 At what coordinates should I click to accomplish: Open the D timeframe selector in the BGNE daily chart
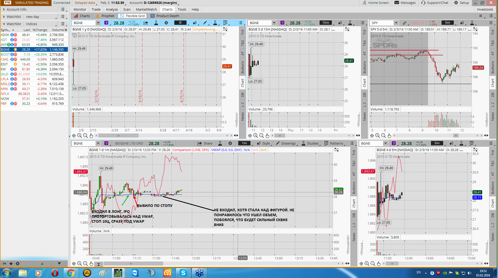[181, 23]
